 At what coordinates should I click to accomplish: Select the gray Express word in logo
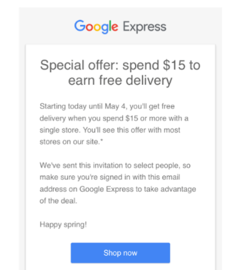(144, 27)
